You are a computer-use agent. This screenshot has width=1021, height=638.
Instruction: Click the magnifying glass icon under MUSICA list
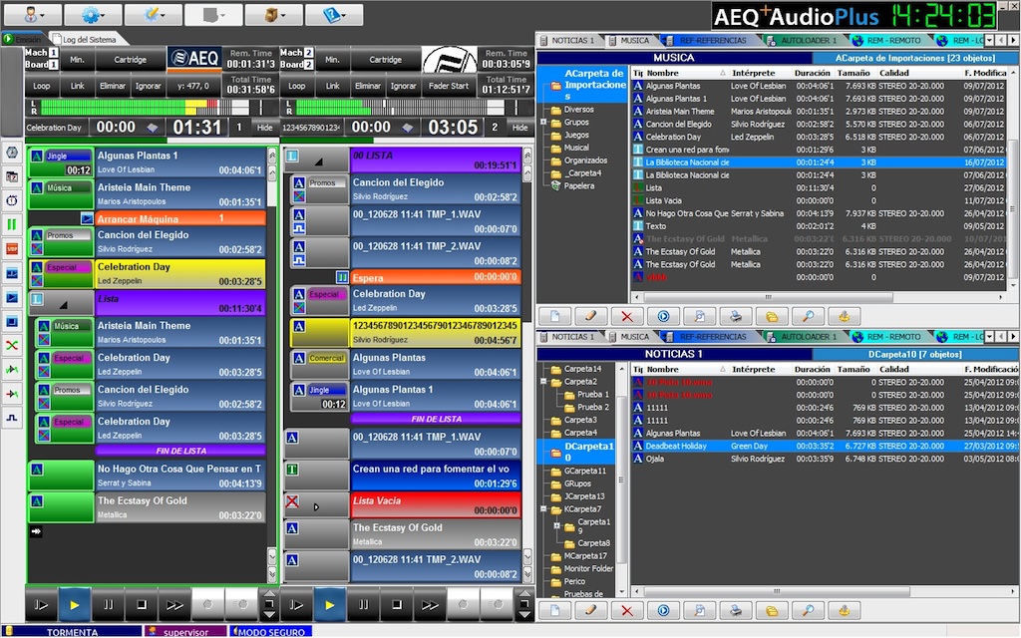(808, 316)
